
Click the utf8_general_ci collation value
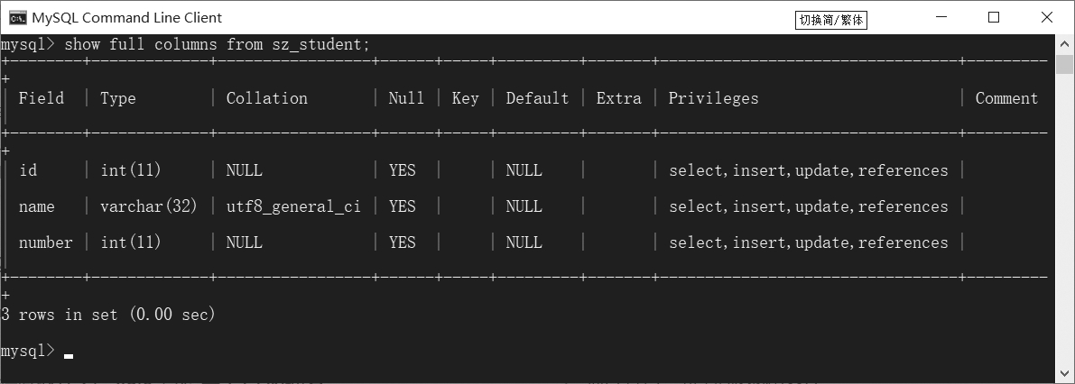click(x=293, y=206)
